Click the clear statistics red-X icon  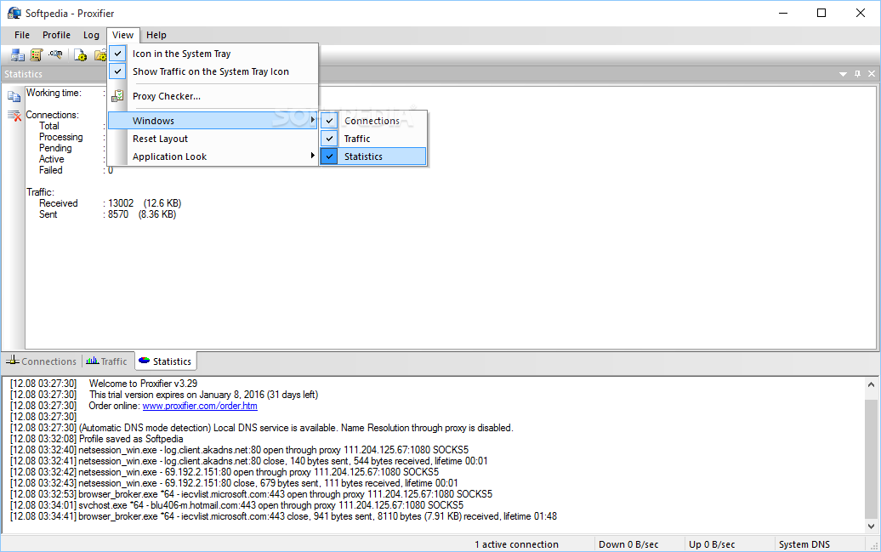coord(14,115)
